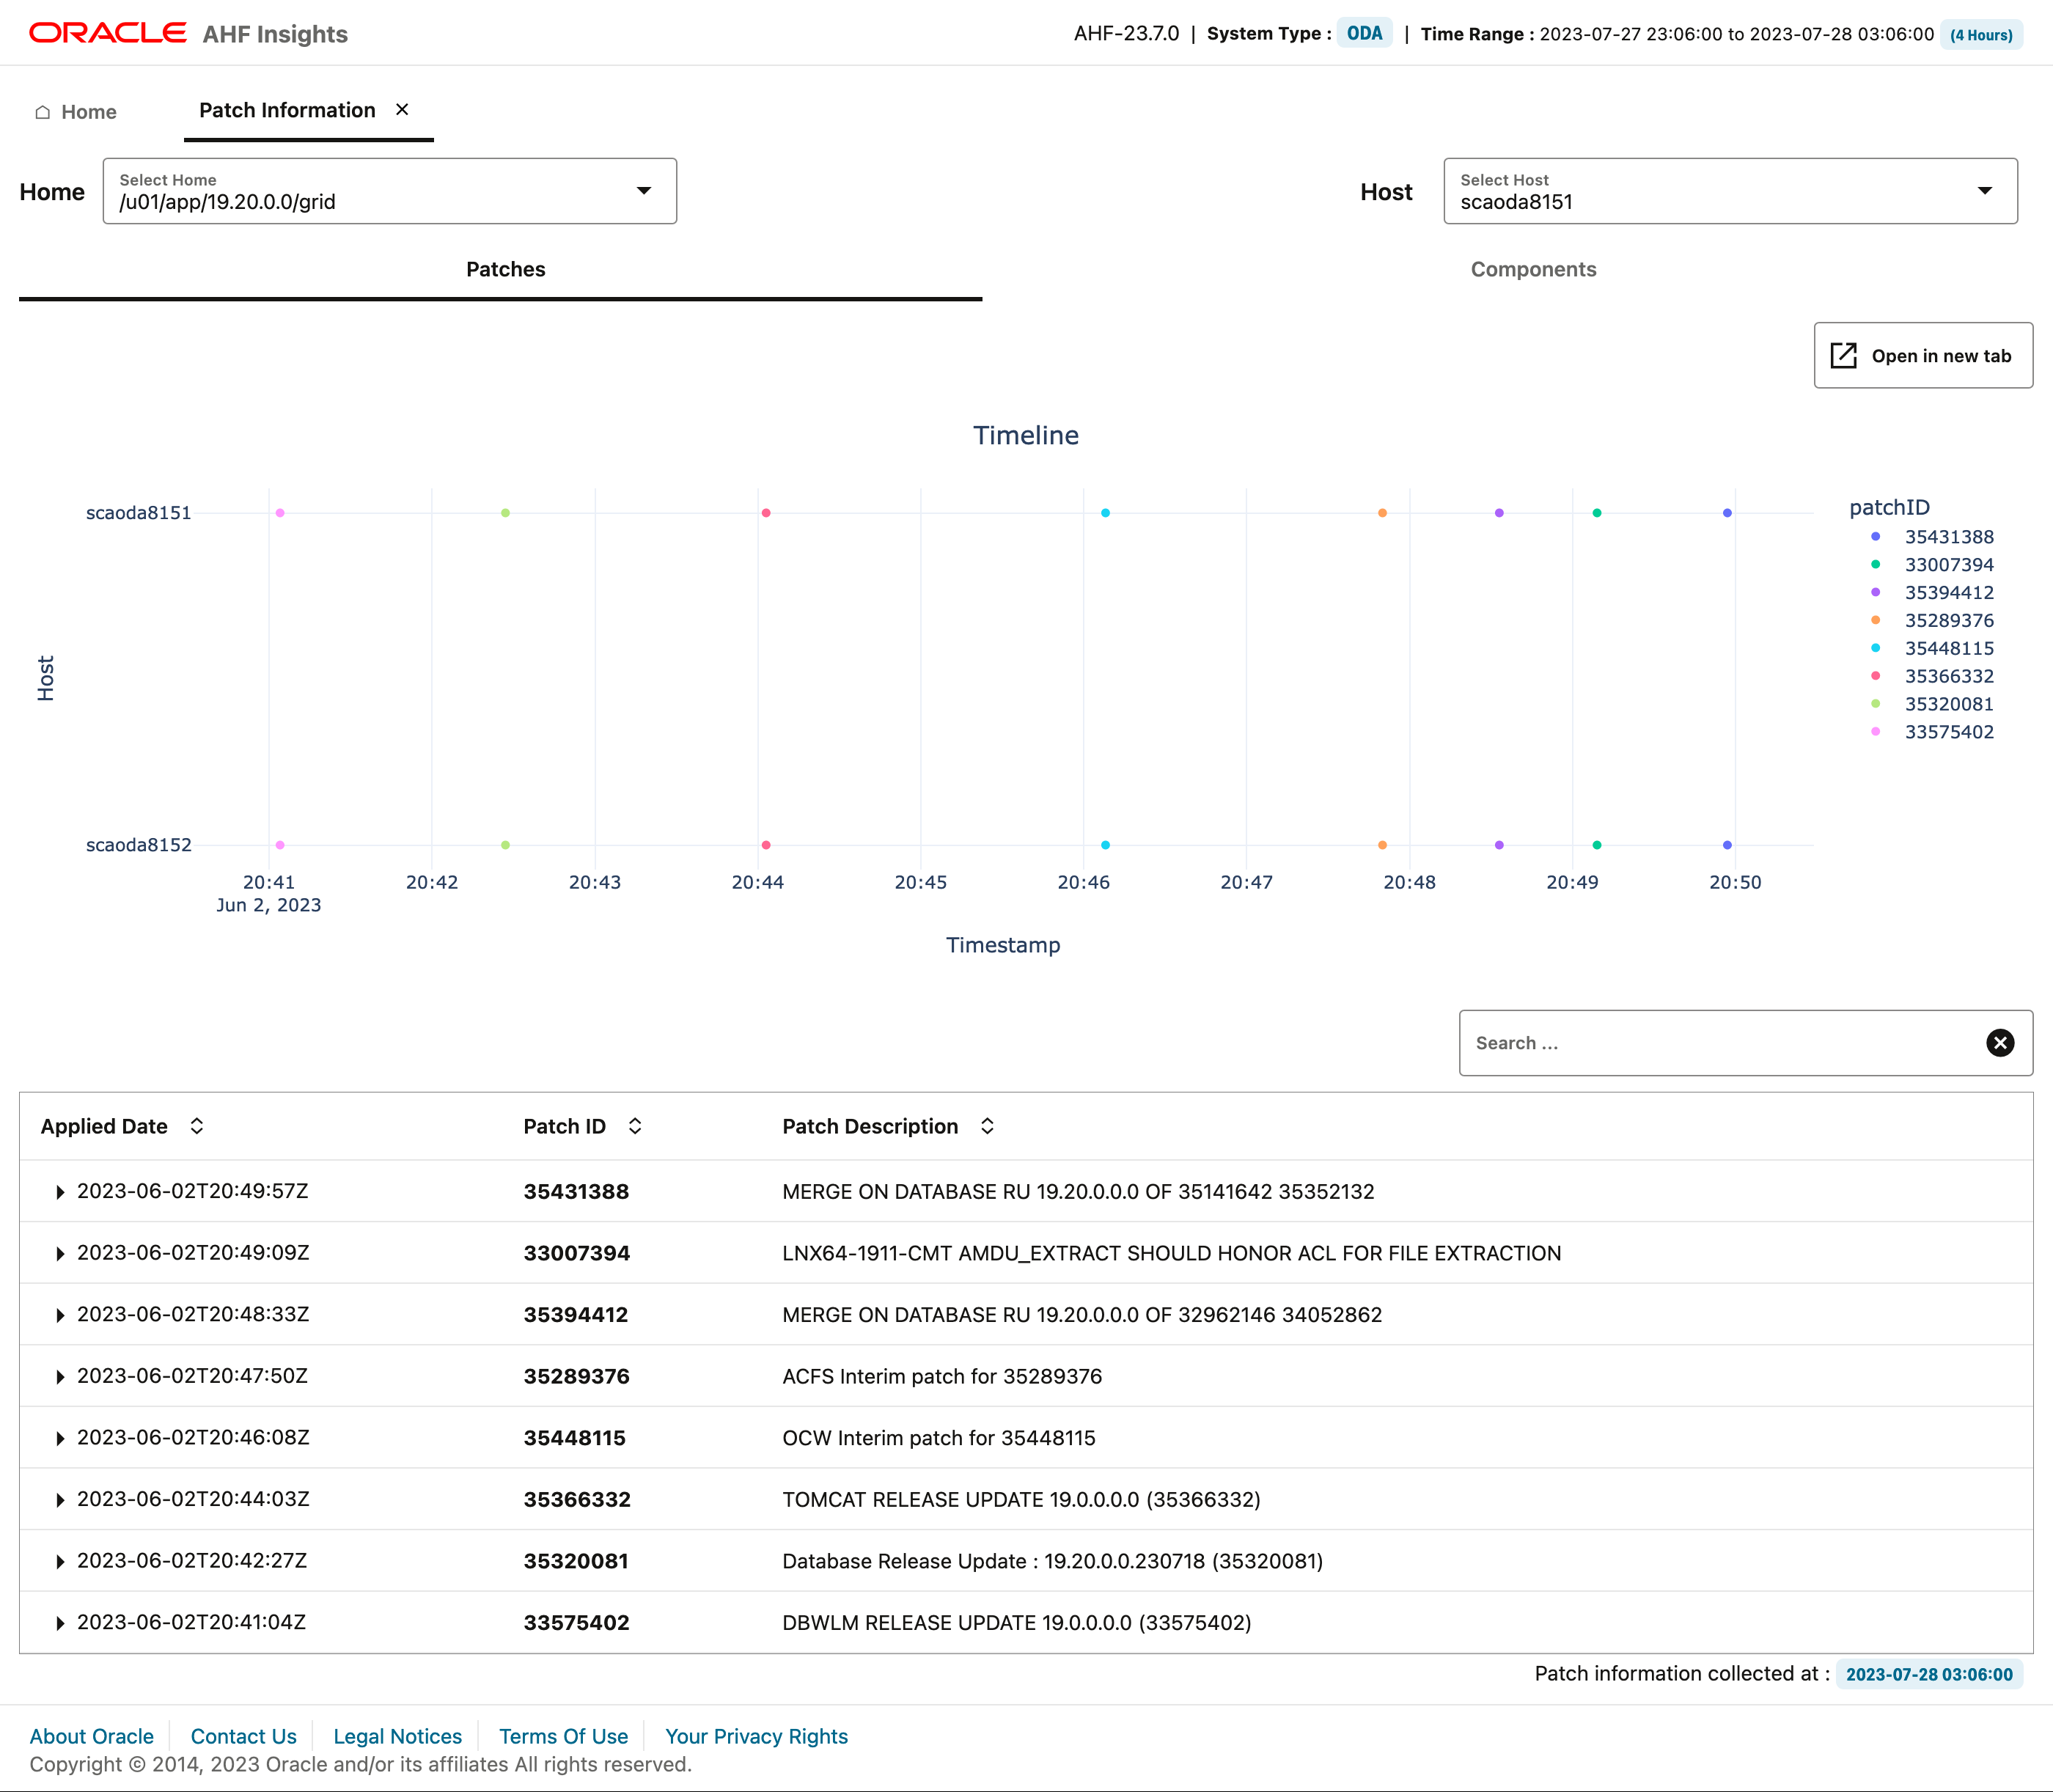Toggle legend entry 35431388
This screenshot has width=2053, height=1792.
1932,537
